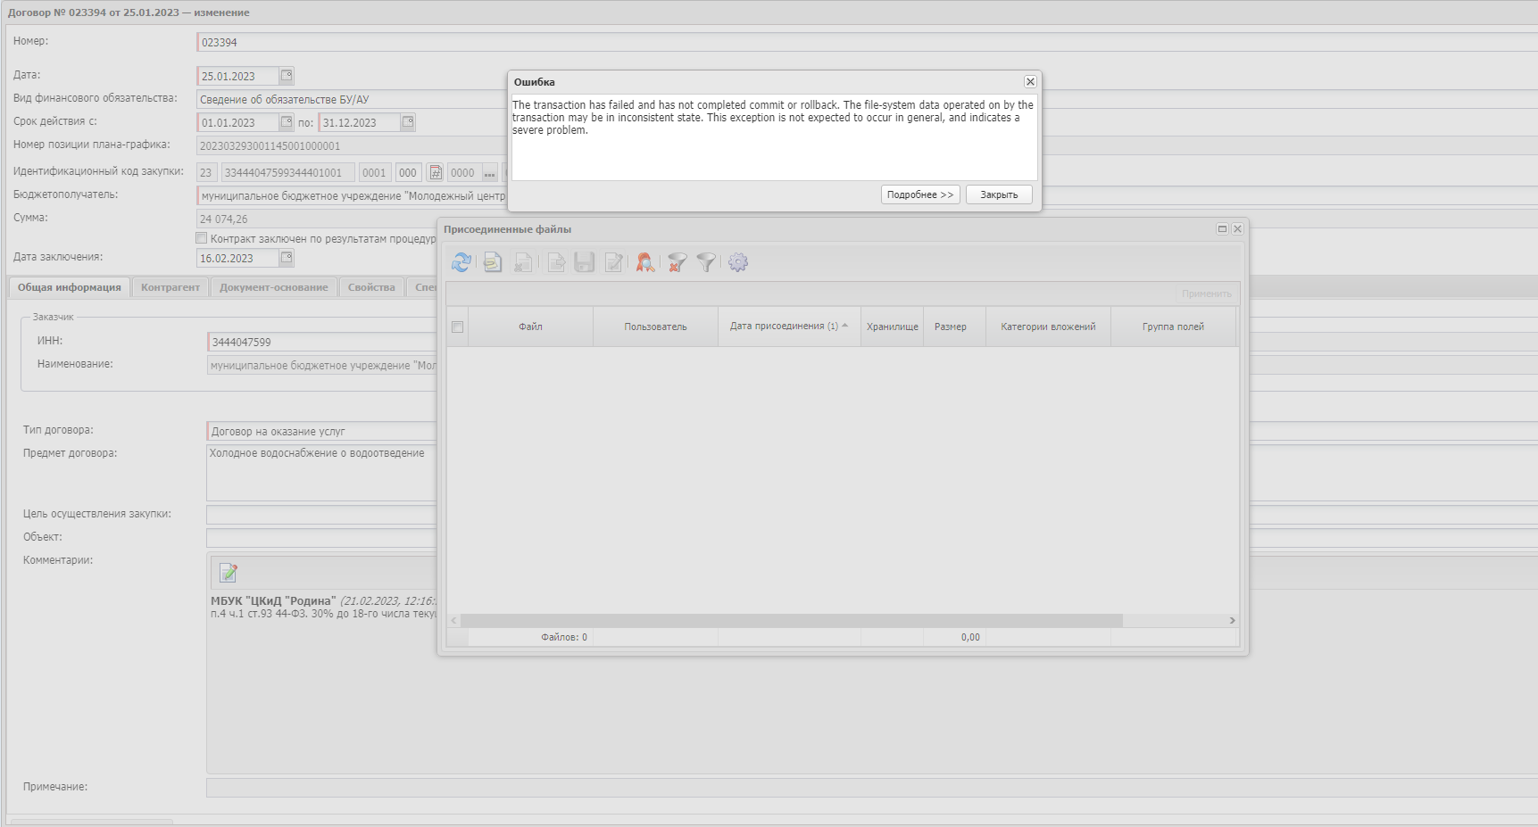Click the ИНН input field
The image size is (1538, 827).
tap(321, 343)
